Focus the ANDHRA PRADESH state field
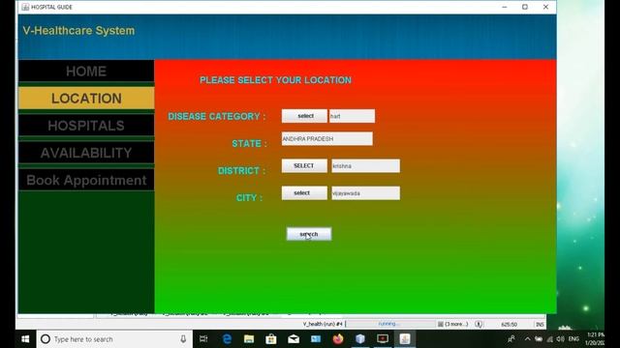Image resolution: width=620 pixels, height=348 pixels. click(327, 139)
